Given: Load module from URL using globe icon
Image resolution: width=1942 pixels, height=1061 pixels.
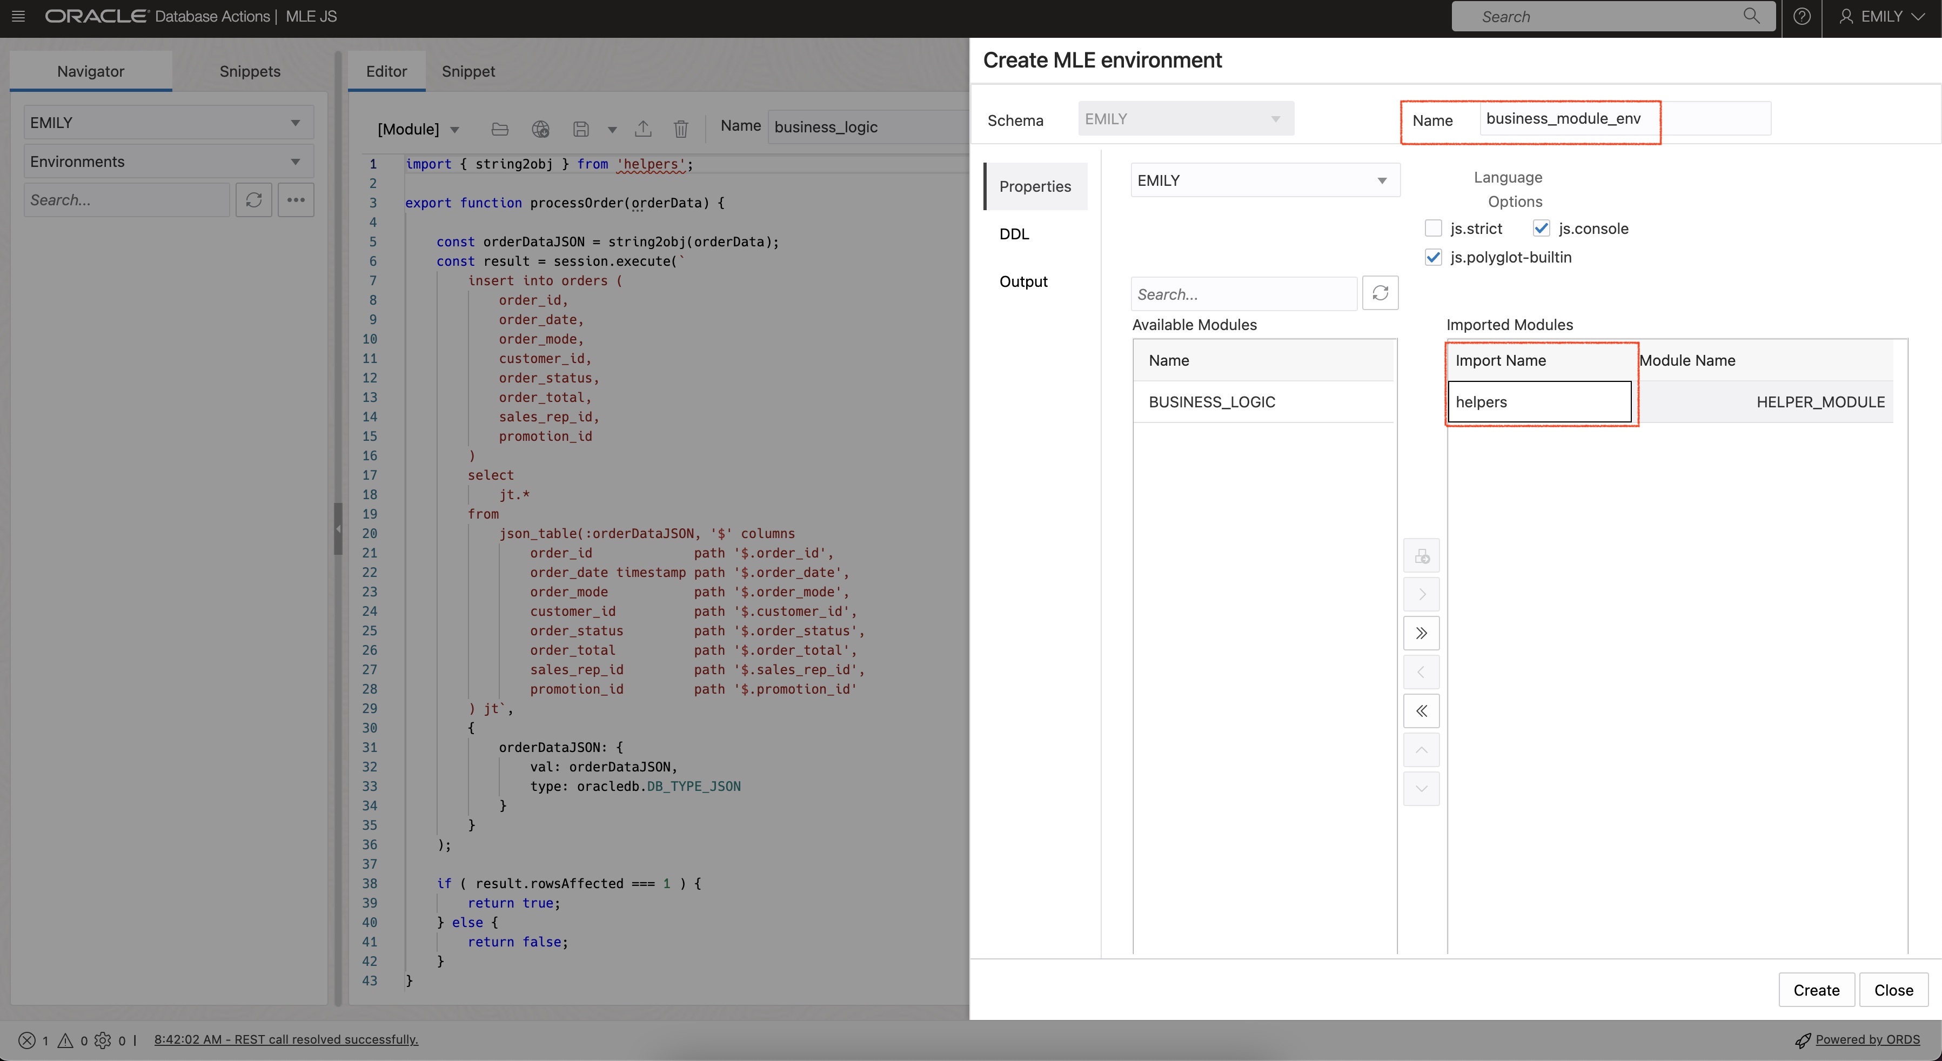Looking at the screenshot, I should tap(540, 129).
